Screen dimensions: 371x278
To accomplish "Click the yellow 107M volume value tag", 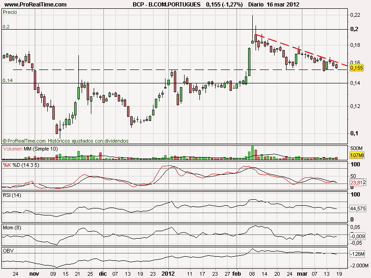I will (x=357, y=155).
